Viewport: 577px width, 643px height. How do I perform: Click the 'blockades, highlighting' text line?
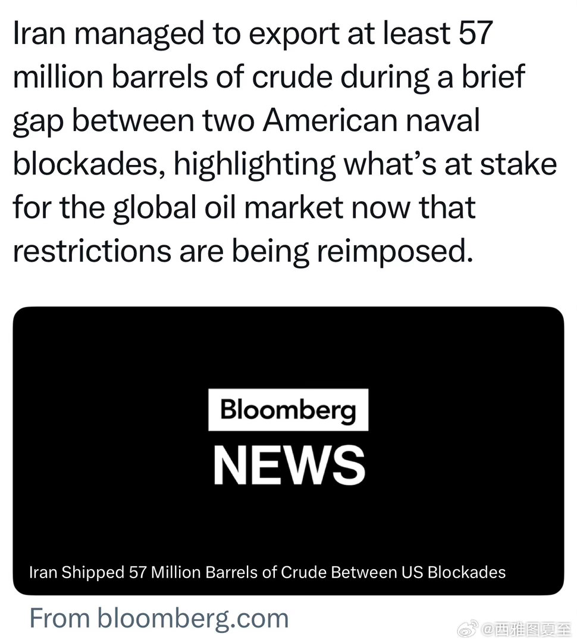(285, 165)
